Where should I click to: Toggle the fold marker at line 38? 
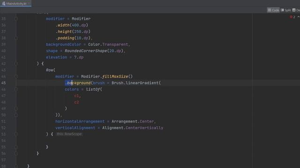tap(16, 38)
